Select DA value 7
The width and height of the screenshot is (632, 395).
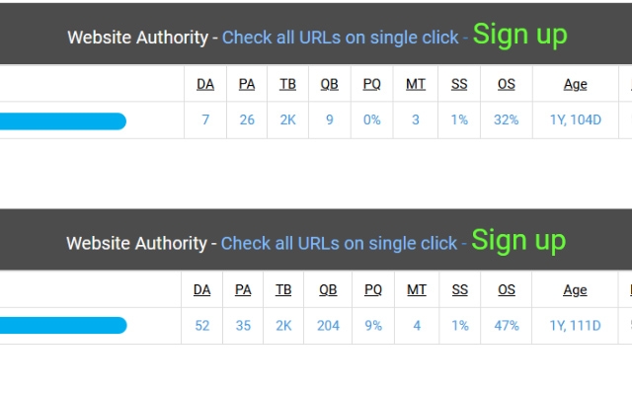click(x=205, y=120)
